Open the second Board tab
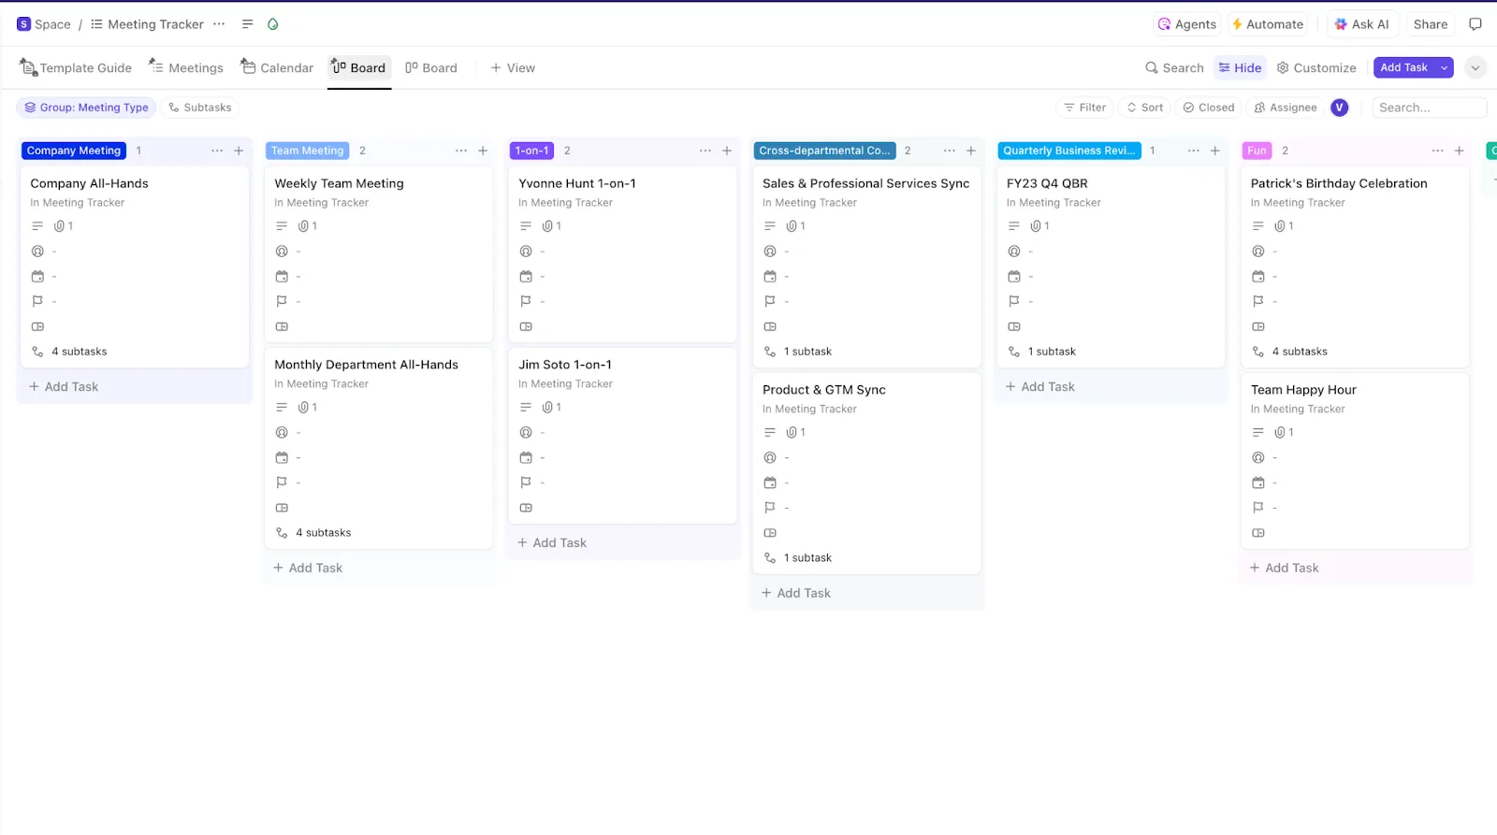Screen dimensions: 1497x835 click(431, 67)
